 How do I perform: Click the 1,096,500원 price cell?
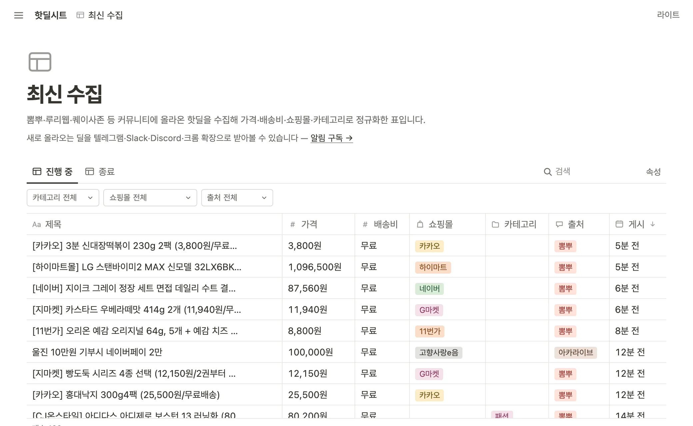click(x=319, y=267)
